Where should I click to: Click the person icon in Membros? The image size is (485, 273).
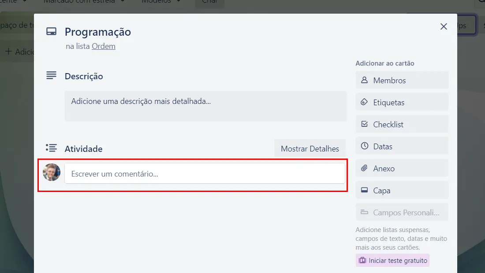[x=364, y=80]
